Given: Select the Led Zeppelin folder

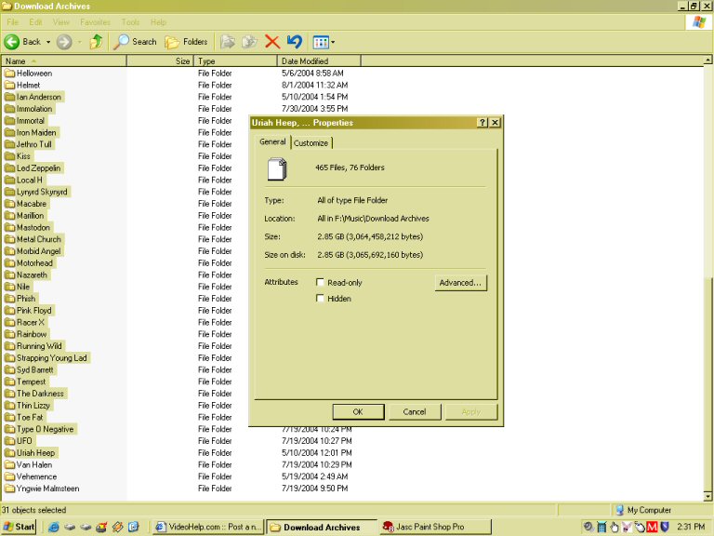Looking at the screenshot, I should tap(33, 167).
